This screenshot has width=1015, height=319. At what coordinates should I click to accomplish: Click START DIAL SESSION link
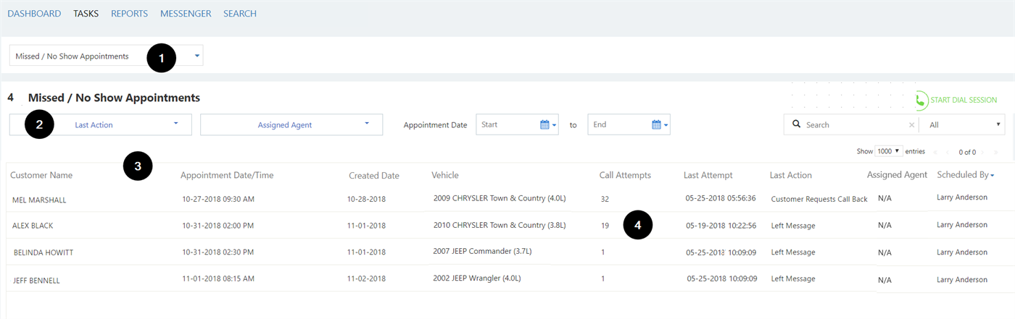(964, 101)
